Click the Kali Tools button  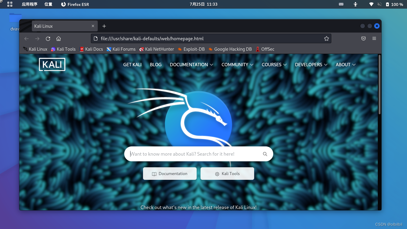227,174
